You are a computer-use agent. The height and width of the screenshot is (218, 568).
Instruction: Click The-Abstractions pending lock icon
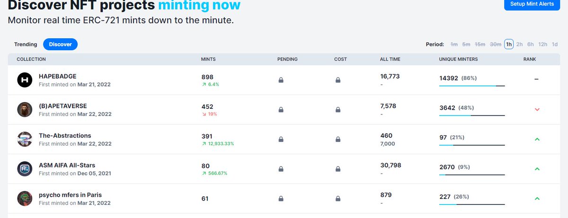pos(281,140)
